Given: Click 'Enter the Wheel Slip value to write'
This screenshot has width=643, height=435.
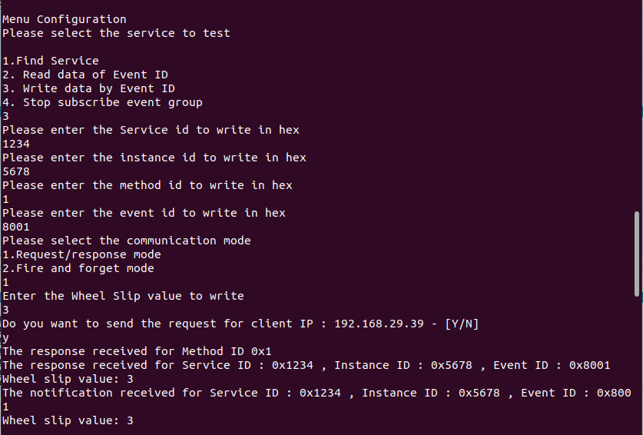Looking at the screenshot, I should pyautogui.click(x=123, y=296).
